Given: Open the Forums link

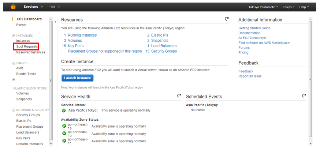Looking at the screenshot, I should coord(244,48).
